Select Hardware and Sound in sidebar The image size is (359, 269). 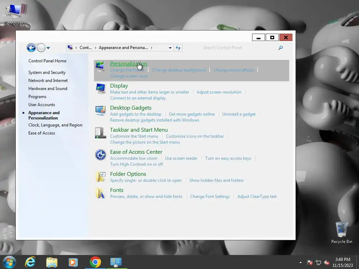coord(48,89)
